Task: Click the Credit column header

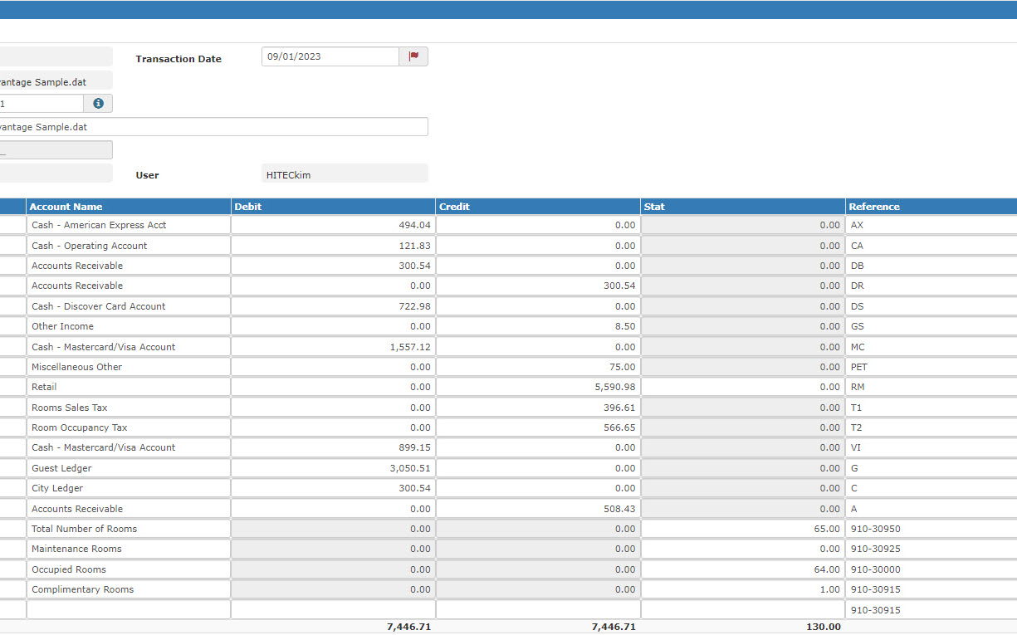Action: (537, 207)
